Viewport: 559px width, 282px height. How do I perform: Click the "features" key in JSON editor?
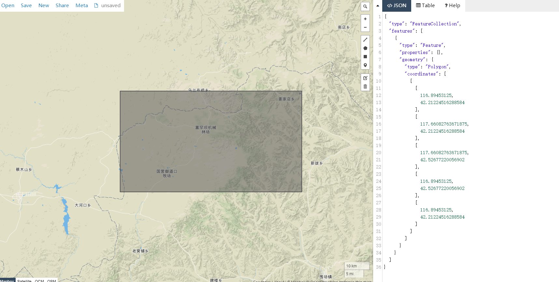[x=402, y=31]
